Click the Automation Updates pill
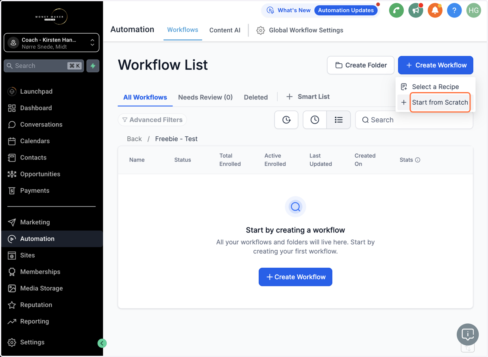The image size is (488, 357). tap(346, 11)
